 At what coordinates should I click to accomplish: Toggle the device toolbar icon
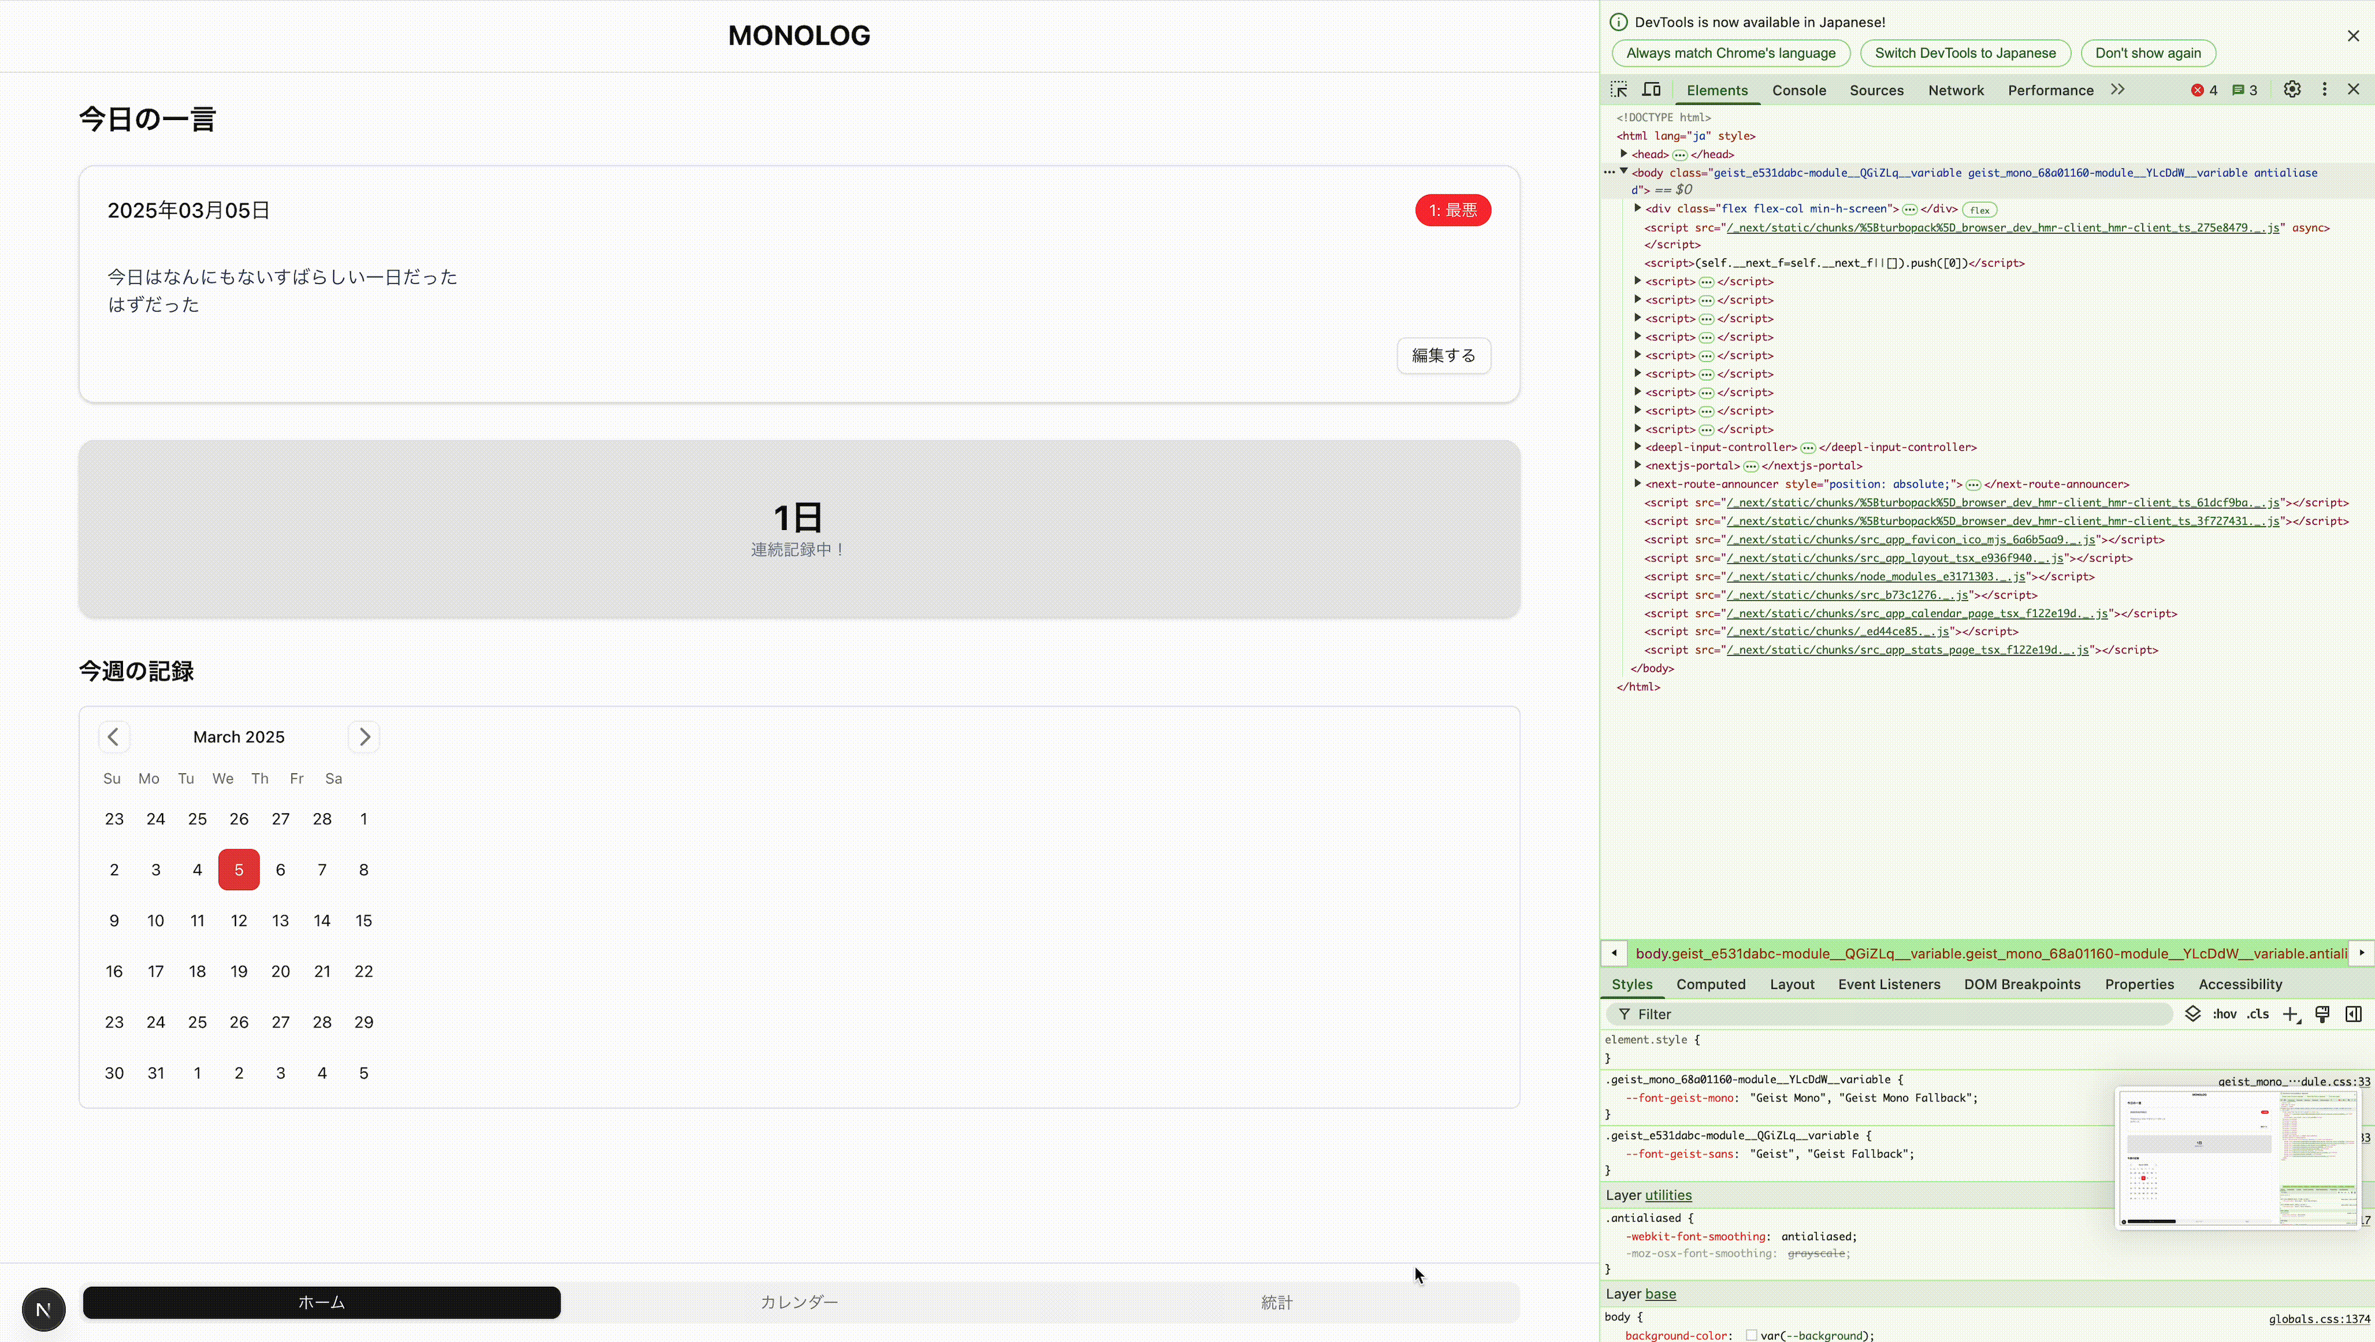click(x=1651, y=89)
